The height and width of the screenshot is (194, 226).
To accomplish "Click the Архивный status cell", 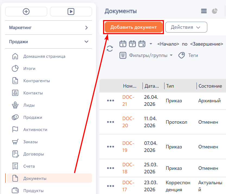I will coord(209,101).
